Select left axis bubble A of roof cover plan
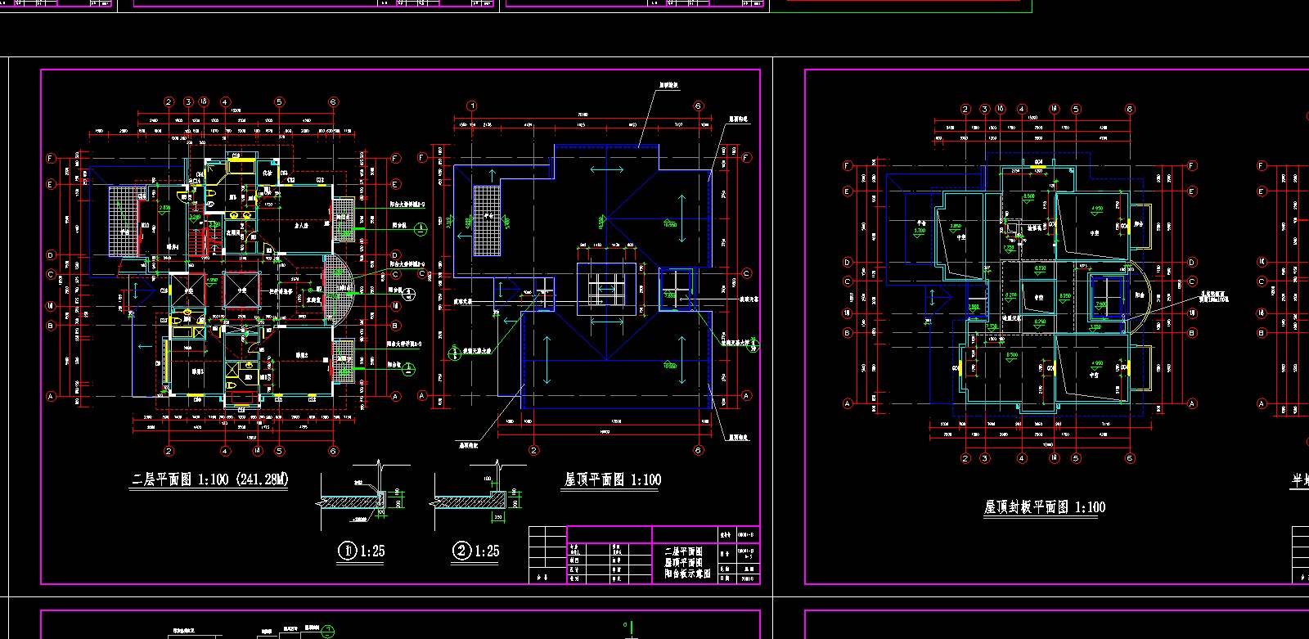The image size is (1309, 639). 848,403
